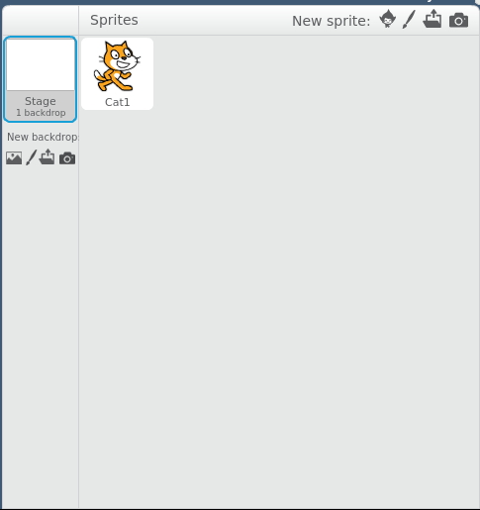Screen dimensions: 480x510
Task: Click the Cat1 name label
Action: coord(117,102)
